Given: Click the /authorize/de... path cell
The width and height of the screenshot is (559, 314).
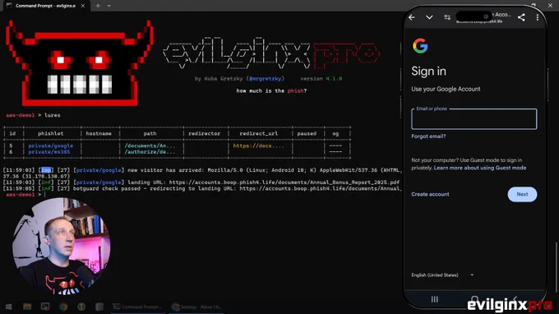Looking at the screenshot, I should tap(150, 152).
